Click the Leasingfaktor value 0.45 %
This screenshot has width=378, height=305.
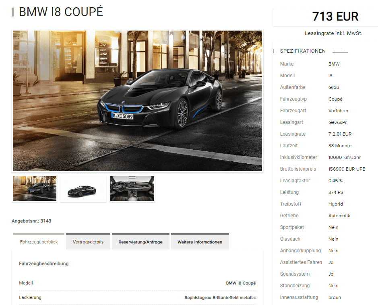coord(336,181)
